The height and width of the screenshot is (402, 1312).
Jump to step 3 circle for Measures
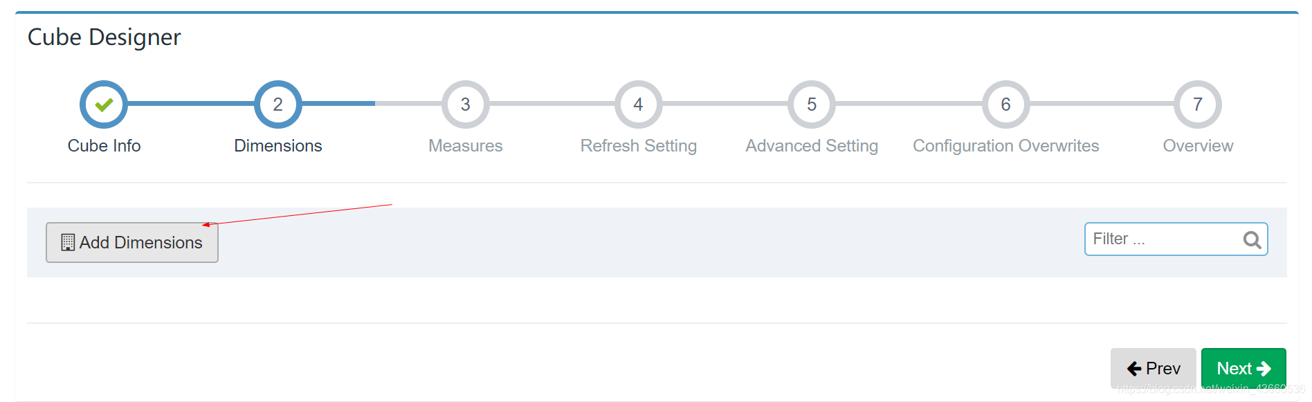[466, 104]
